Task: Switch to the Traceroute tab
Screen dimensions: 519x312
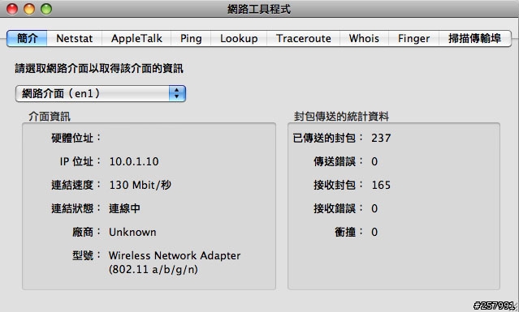Action: tap(303, 38)
